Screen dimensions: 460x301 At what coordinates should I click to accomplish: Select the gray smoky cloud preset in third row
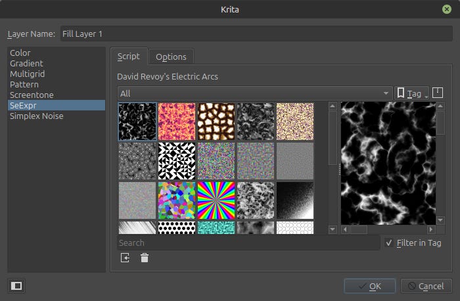[x=256, y=200]
